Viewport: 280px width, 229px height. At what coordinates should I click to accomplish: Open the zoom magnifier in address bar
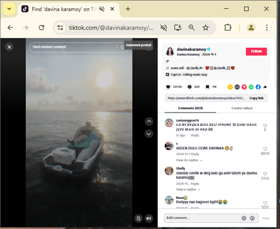(x=192, y=28)
